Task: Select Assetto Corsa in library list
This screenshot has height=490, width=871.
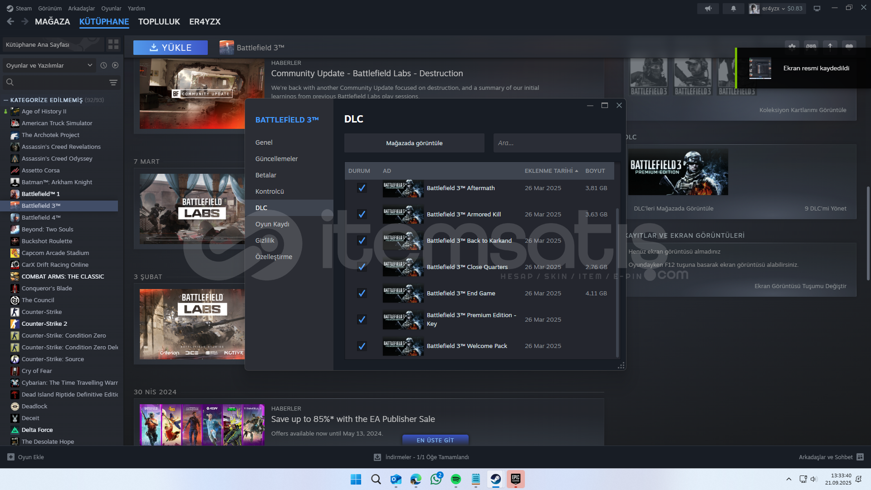Action: (x=40, y=170)
